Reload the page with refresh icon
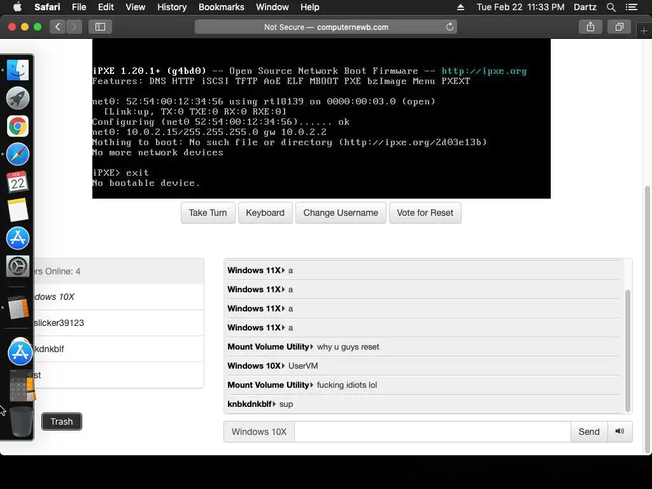The image size is (652, 489). [x=450, y=27]
